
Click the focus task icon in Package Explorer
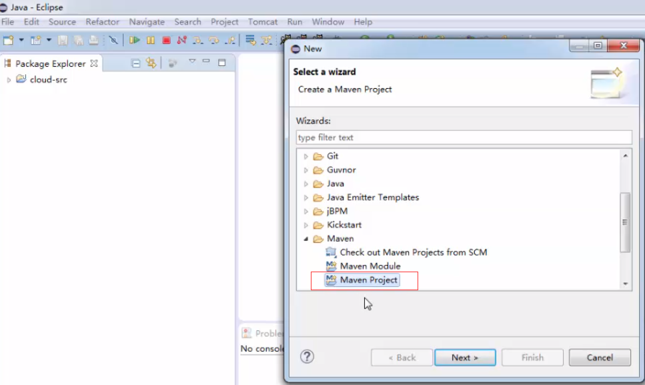point(173,63)
